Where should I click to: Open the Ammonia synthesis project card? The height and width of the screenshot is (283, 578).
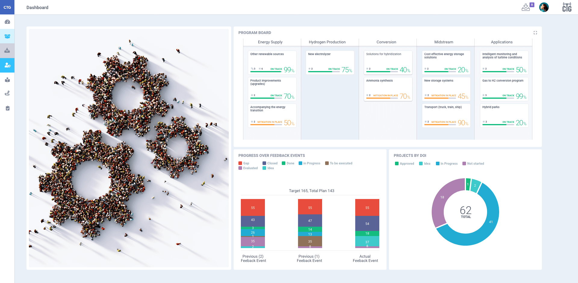[388, 89]
